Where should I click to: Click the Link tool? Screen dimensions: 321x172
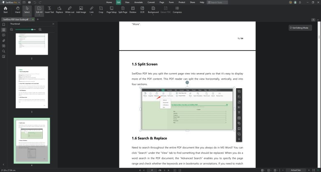[91, 9]
